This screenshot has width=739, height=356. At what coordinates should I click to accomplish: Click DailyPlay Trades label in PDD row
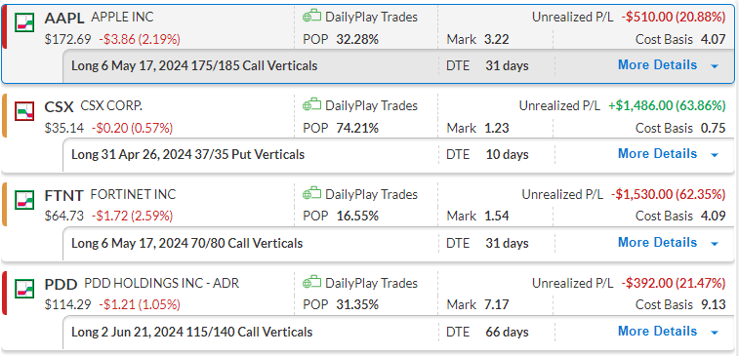pyautogui.click(x=371, y=283)
